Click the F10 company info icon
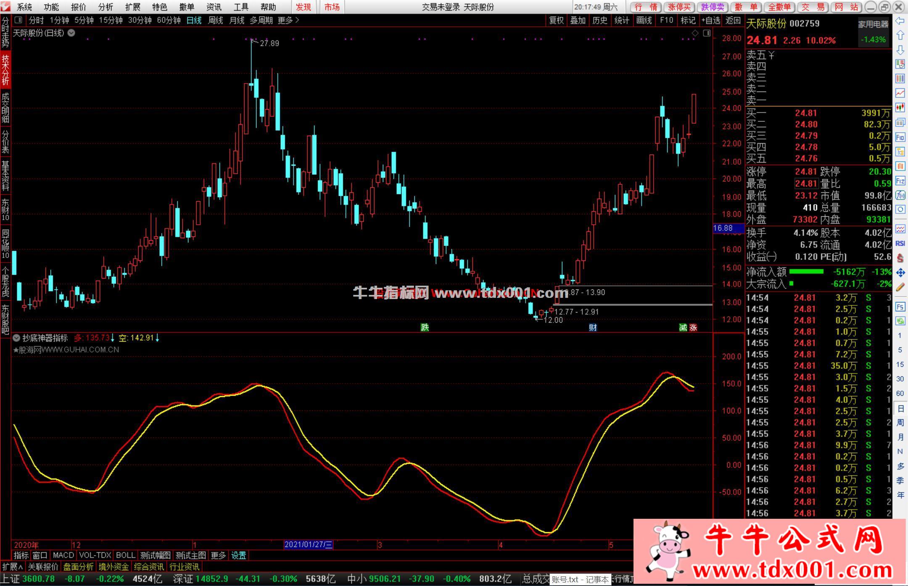Screen dimensions: 908x586 pos(900,137)
